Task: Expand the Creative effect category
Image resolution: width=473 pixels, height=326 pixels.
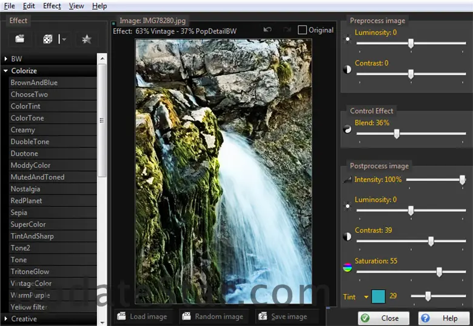Action: tap(5, 319)
